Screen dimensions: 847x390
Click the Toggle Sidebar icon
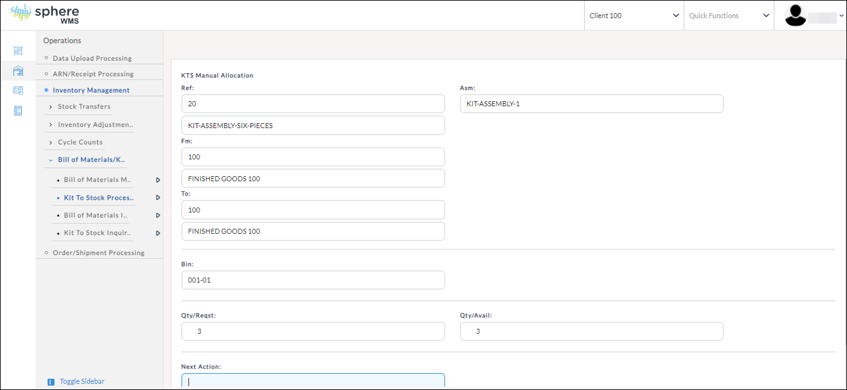tap(51, 381)
